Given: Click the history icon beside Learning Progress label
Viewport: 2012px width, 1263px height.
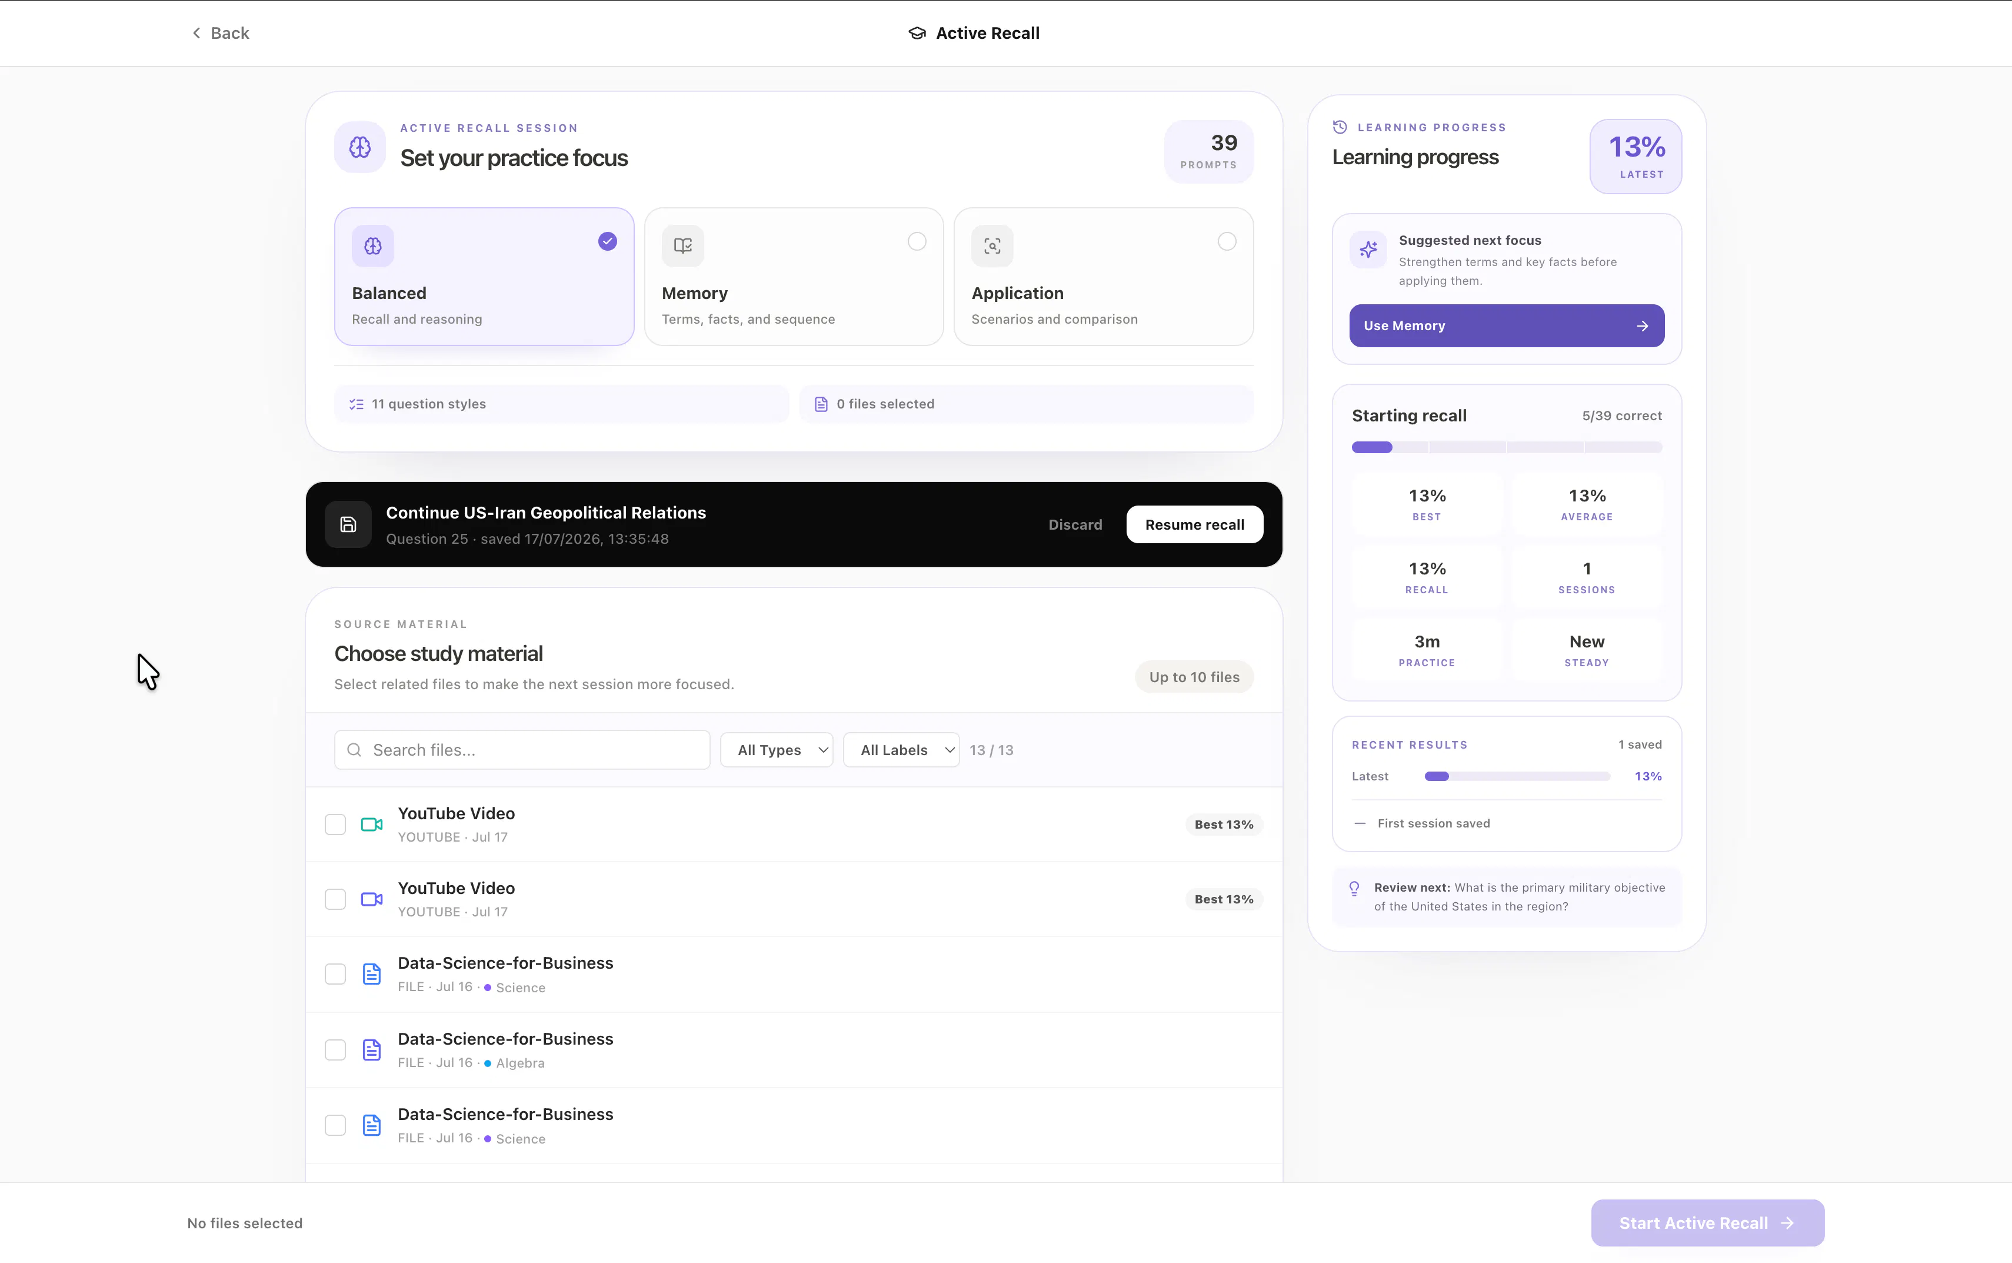Looking at the screenshot, I should pos(1340,127).
